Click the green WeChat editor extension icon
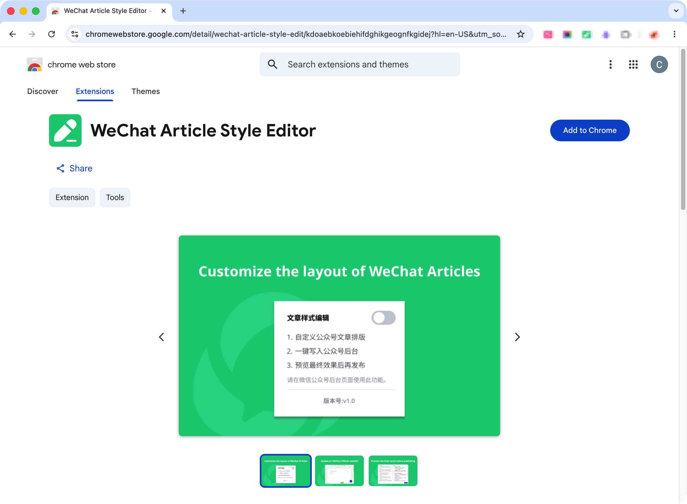The image size is (687, 504). point(65,130)
